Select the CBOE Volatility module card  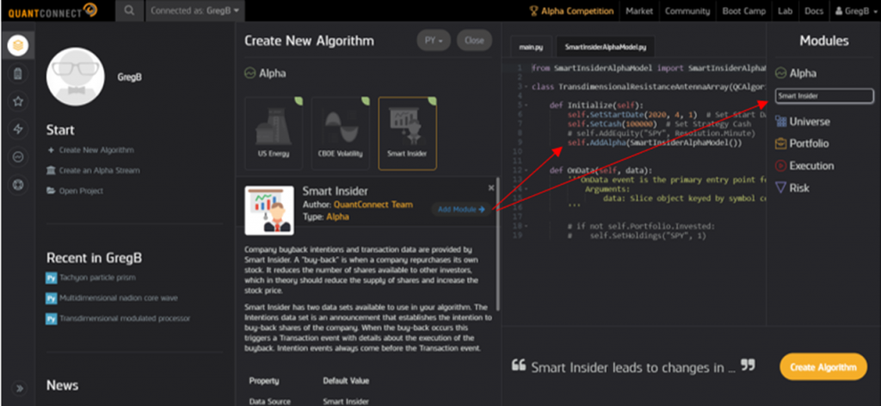click(x=341, y=133)
